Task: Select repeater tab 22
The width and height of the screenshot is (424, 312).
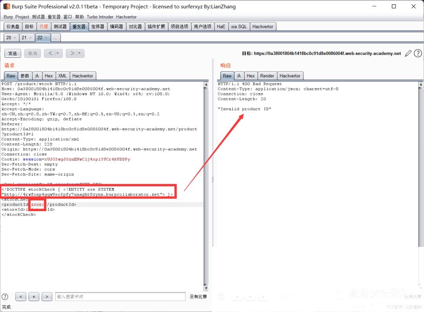Action: [40, 38]
